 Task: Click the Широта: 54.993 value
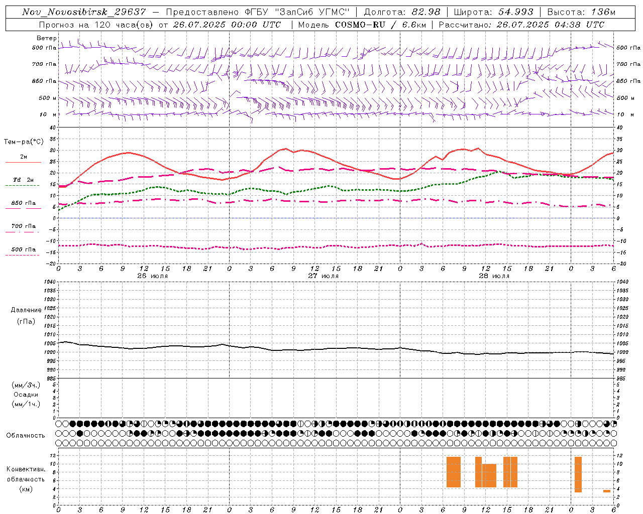pyautogui.click(x=494, y=12)
